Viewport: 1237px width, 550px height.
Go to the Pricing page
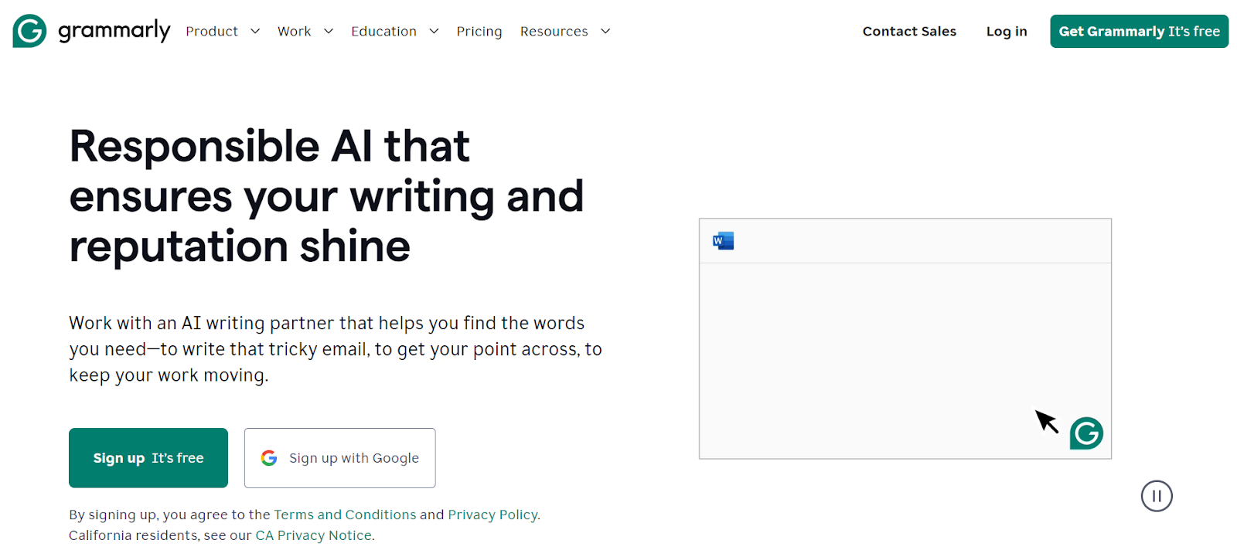point(479,32)
